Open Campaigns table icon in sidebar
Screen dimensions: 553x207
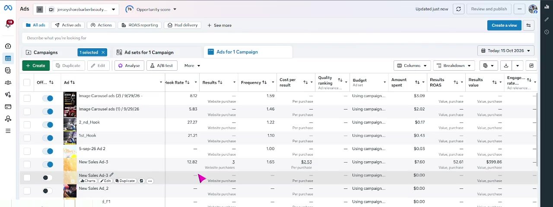(8, 59)
